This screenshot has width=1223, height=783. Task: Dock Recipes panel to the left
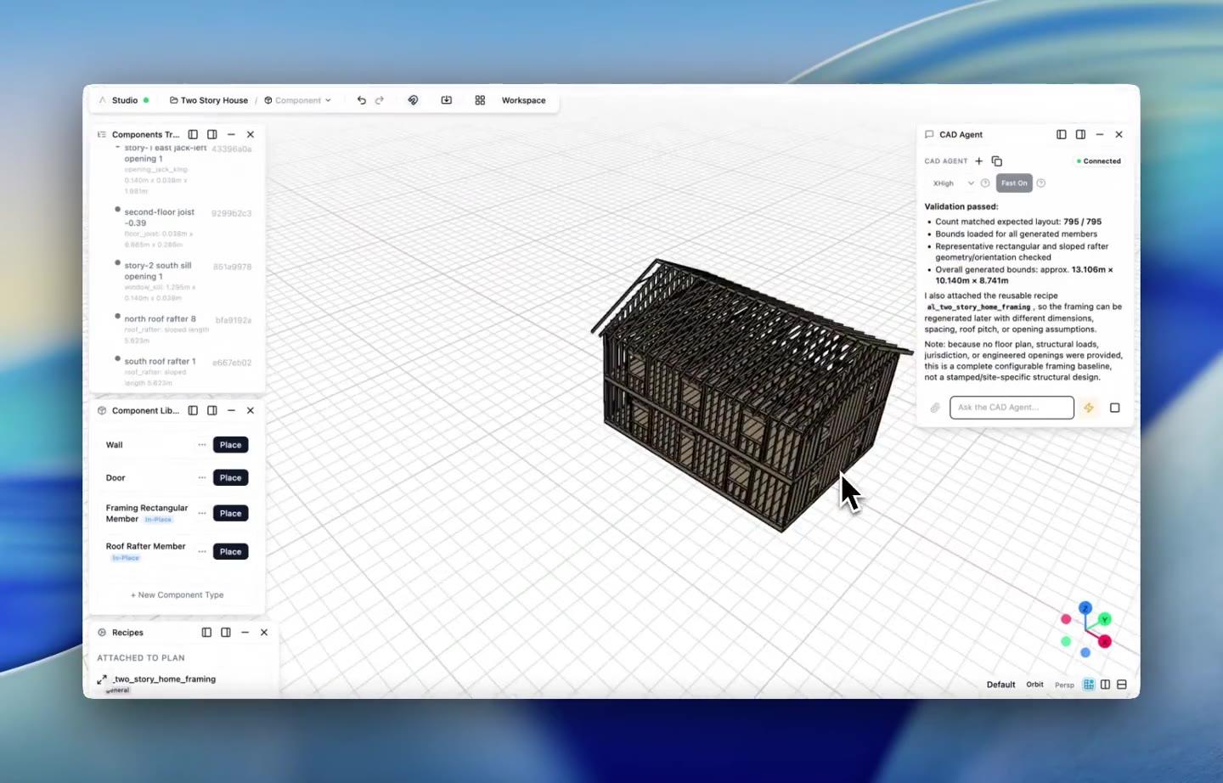(206, 633)
